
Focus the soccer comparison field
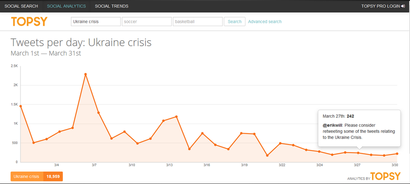147,22
